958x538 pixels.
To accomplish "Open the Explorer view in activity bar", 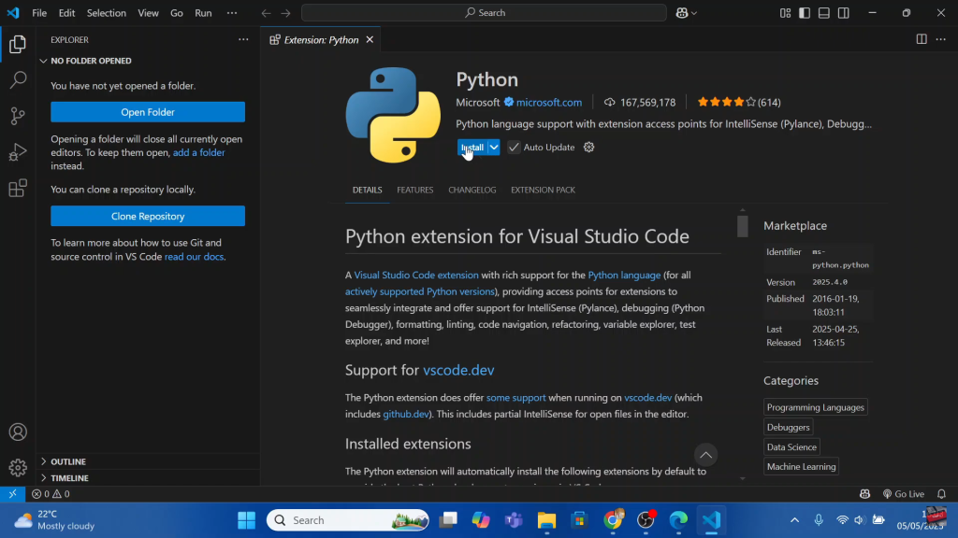I will pos(18,44).
